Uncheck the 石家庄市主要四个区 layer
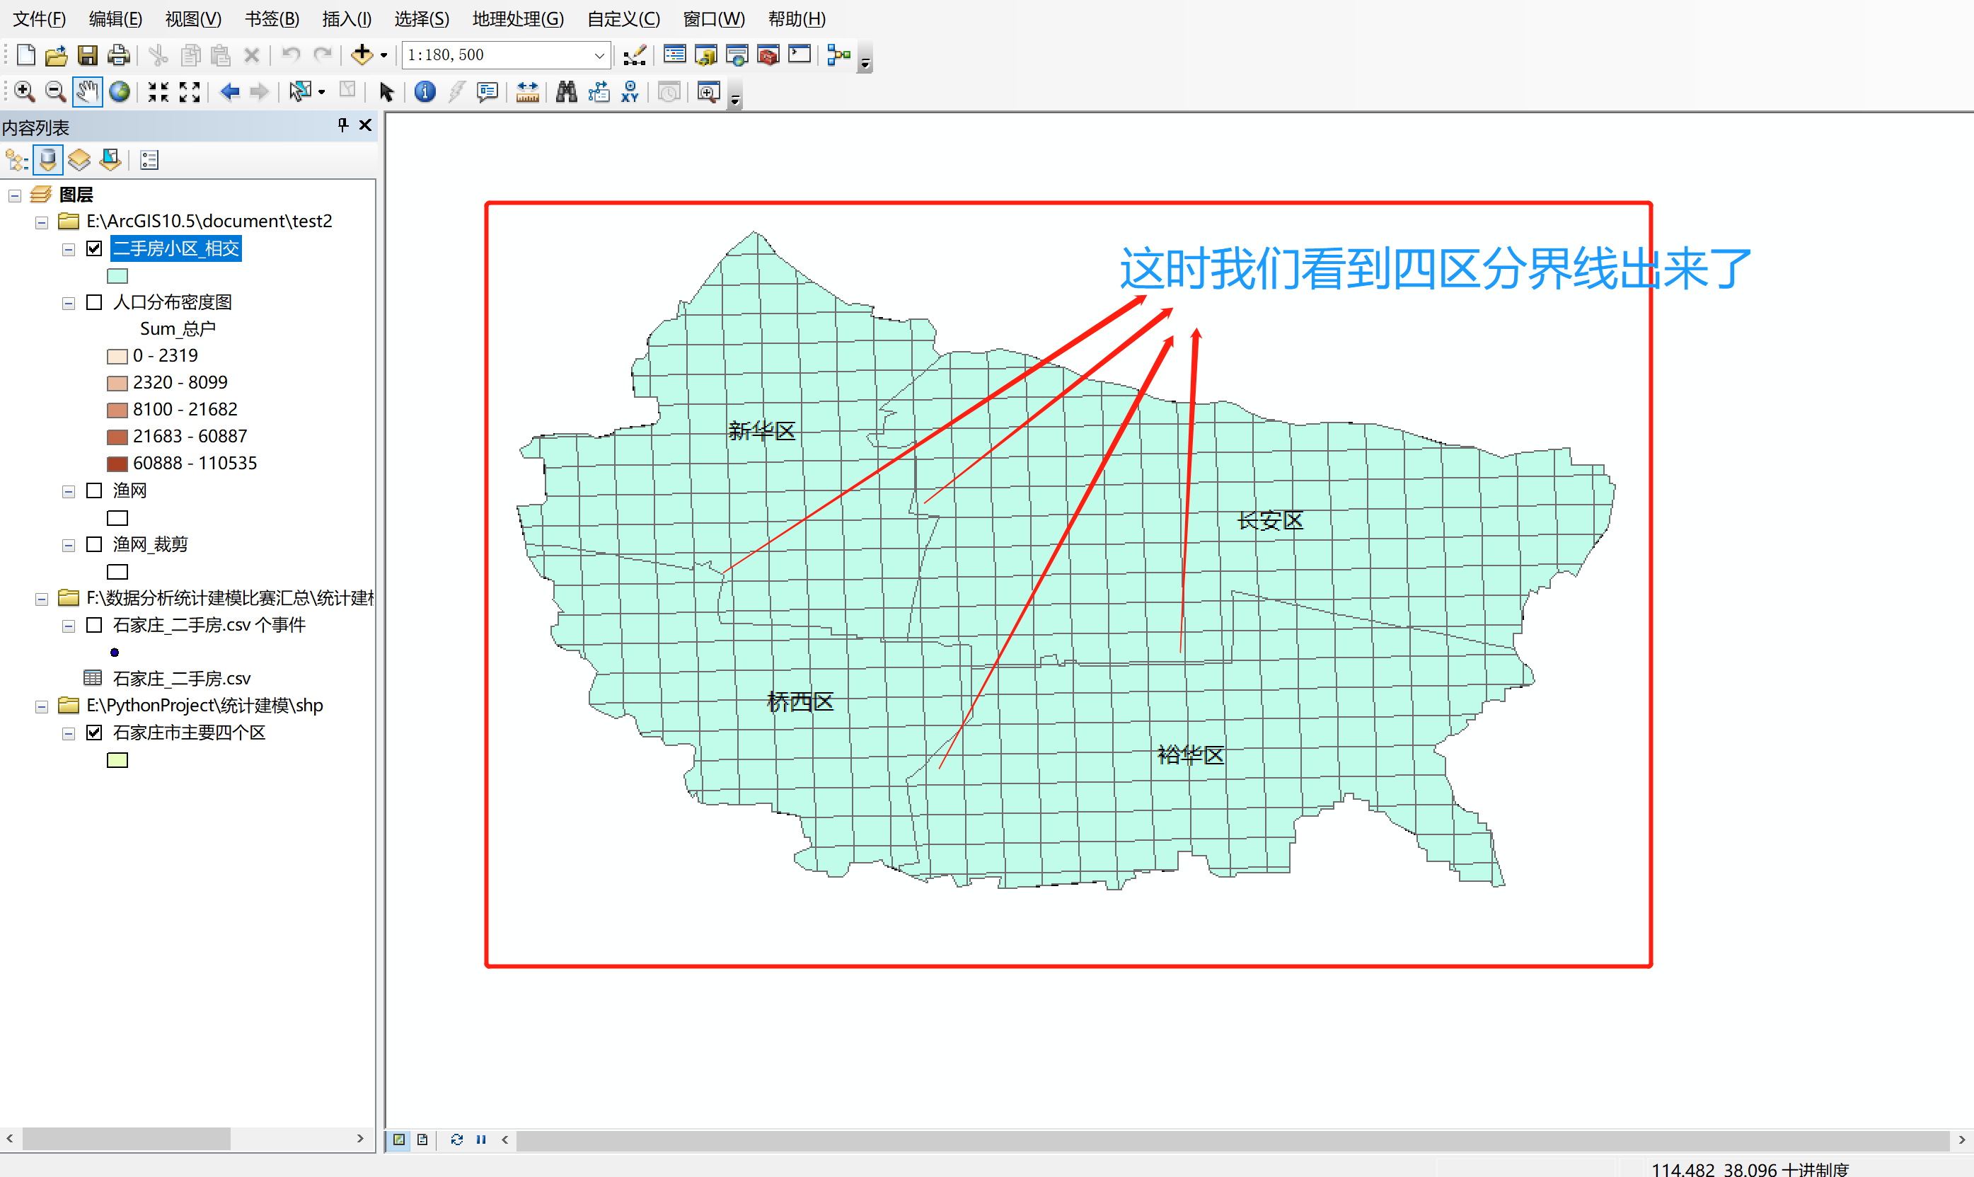The width and height of the screenshot is (1974, 1177). pos(94,732)
